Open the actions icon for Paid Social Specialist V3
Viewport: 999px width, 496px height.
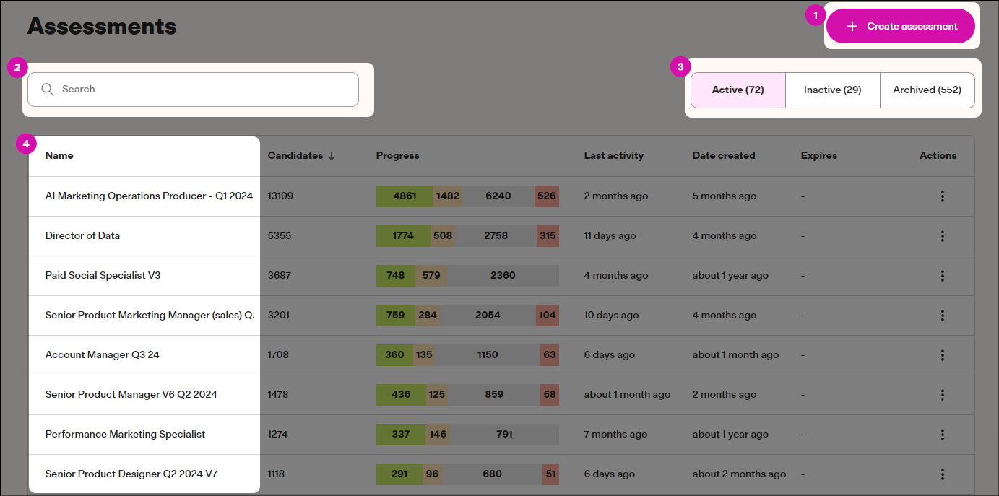coord(943,275)
